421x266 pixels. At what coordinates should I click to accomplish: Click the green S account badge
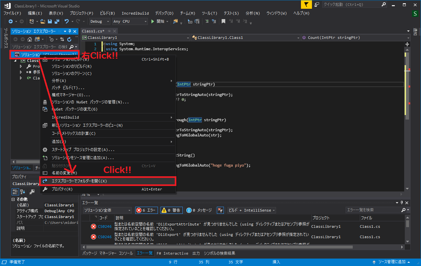[415, 13]
